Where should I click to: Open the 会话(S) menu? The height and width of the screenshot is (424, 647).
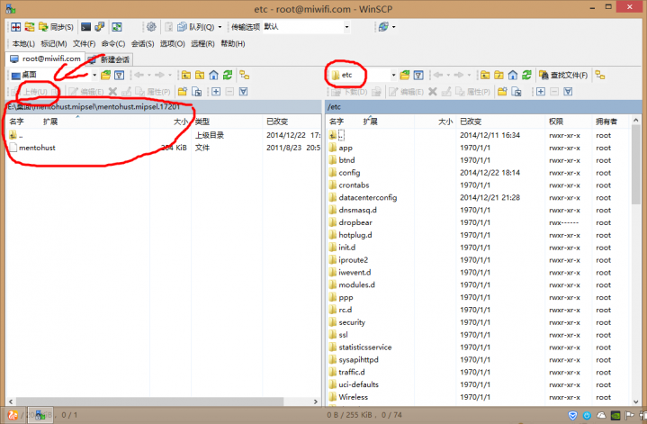[x=143, y=44]
